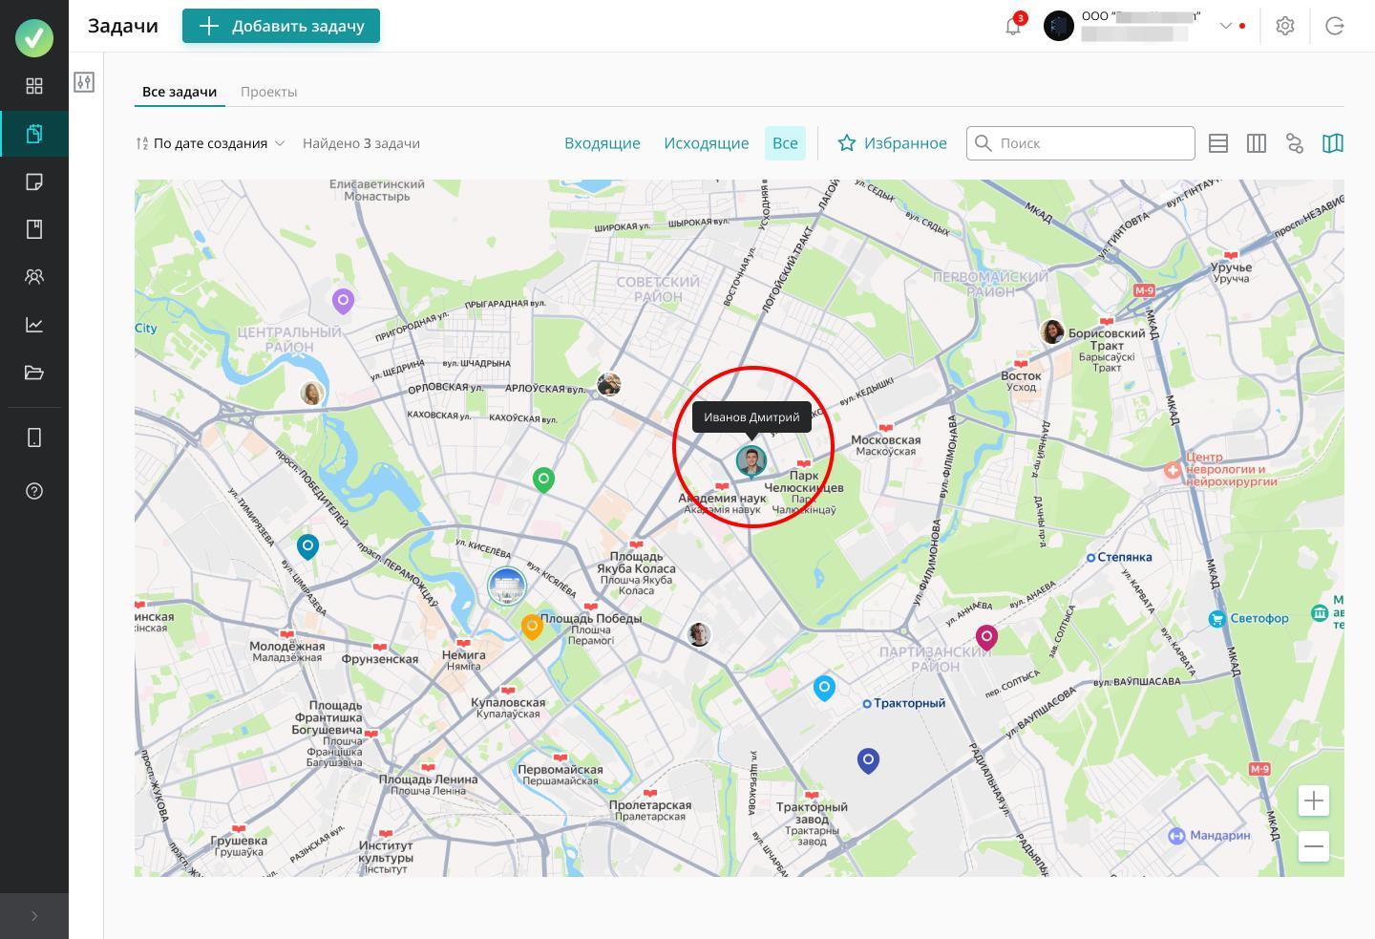
Task: Click the dark blue pin above Тракторный завод
Action: point(868,760)
